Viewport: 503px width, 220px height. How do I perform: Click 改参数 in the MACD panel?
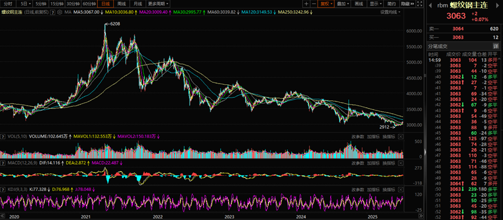pos(358,163)
